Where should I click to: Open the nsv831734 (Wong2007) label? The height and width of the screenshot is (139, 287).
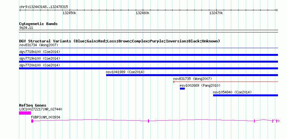pos(39,45)
